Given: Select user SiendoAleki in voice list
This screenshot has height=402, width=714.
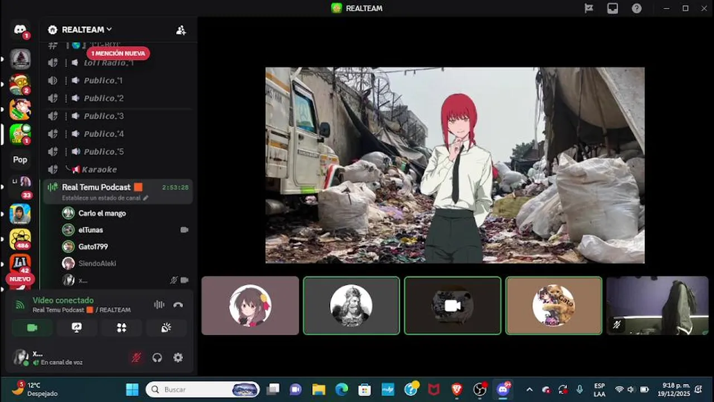Looking at the screenshot, I should coord(97,264).
